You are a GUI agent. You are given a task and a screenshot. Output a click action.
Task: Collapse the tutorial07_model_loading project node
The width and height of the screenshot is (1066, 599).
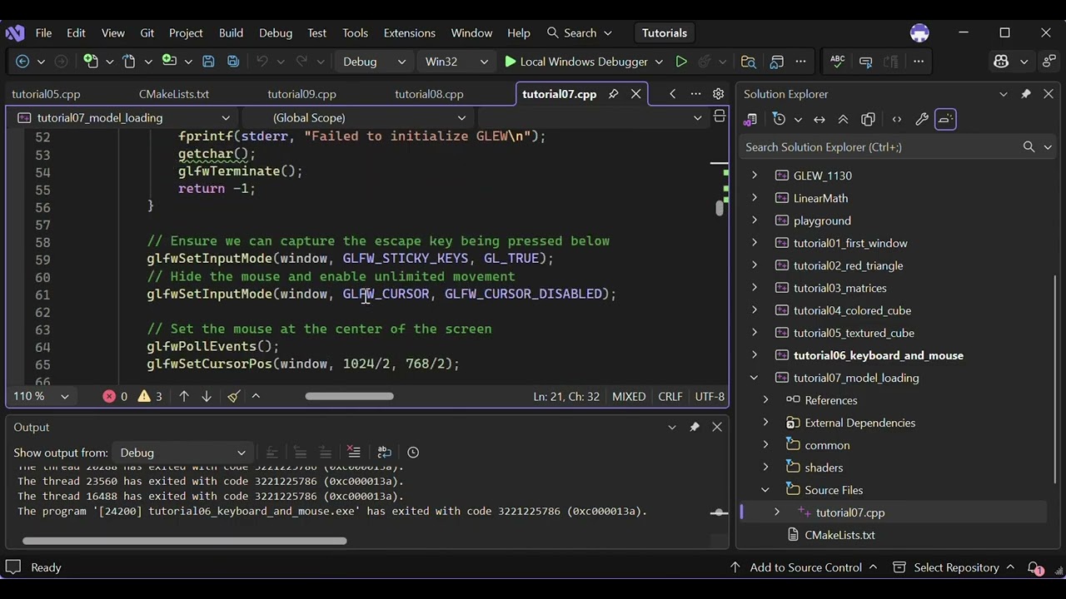pos(755,378)
